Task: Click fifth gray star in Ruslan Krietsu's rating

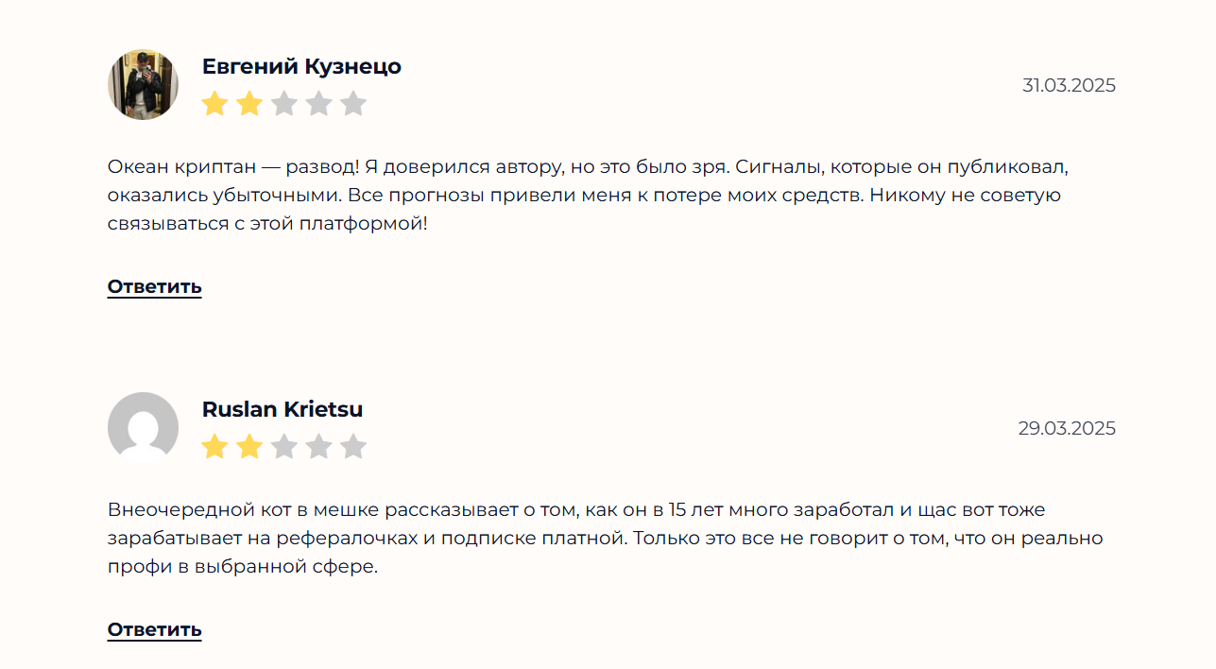Action: pyautogui.click(x=353, y=446)
